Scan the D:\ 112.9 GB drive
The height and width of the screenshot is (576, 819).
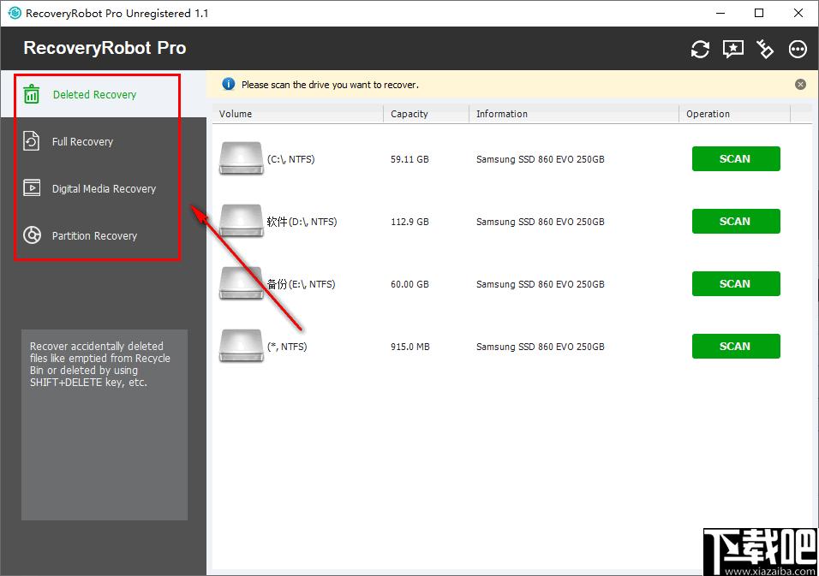[736, 221]
